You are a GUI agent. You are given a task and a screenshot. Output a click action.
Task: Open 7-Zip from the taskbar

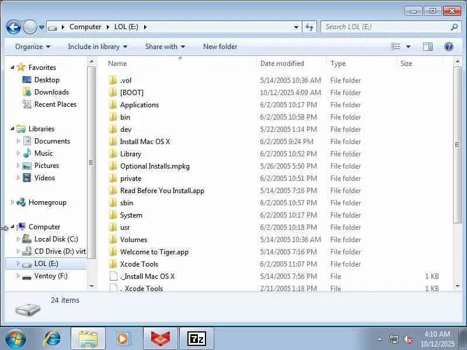click(x=197, y=339)
